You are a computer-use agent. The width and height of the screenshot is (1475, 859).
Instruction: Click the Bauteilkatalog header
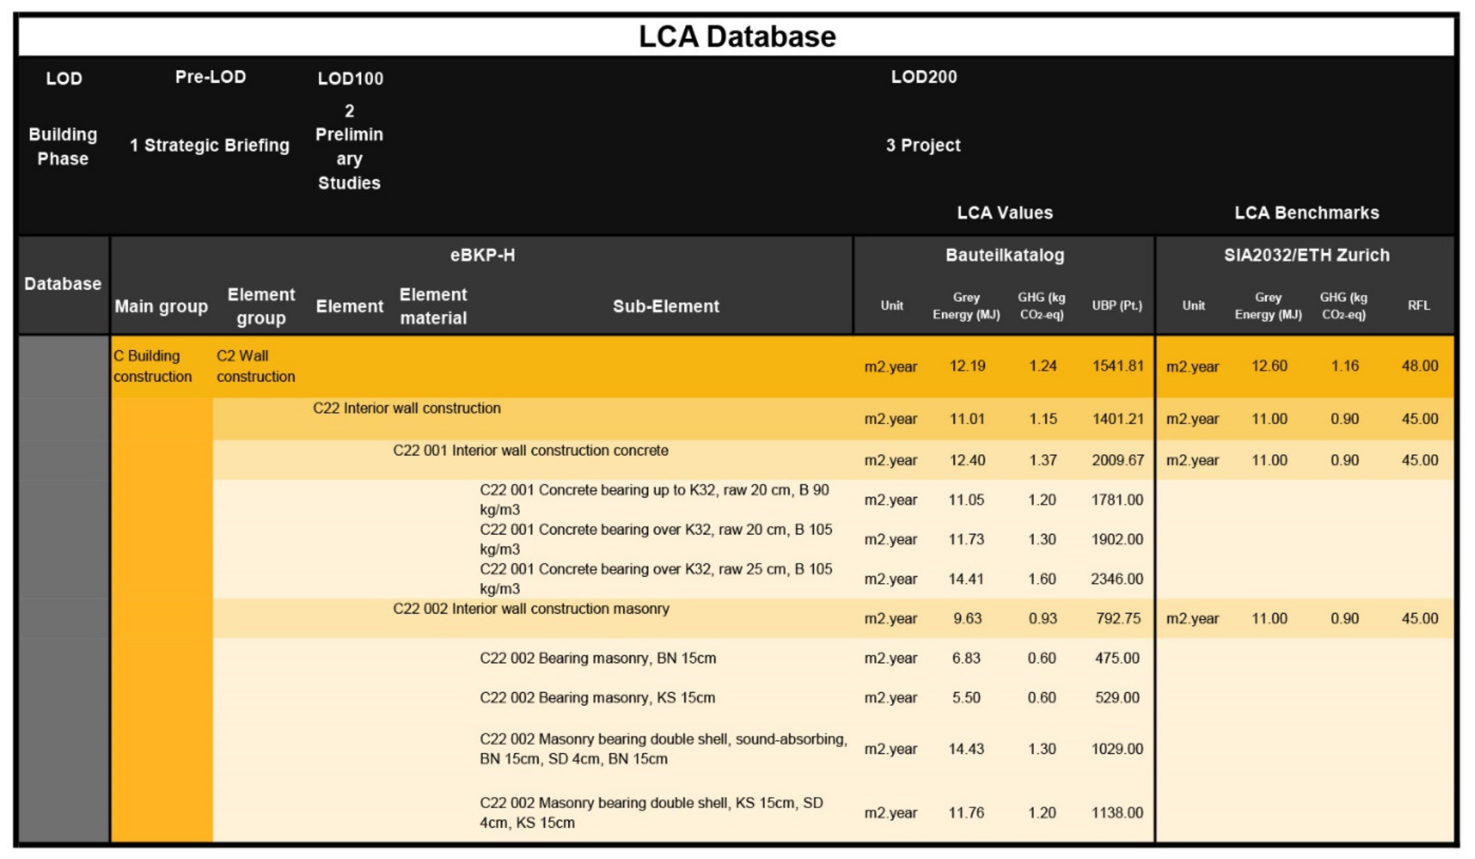tap(1004, 255)
